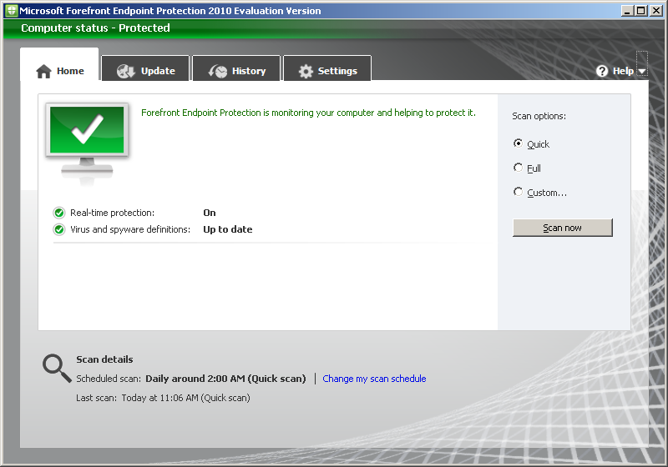Select the Quick scan radio option
Screen dimensions: 668x467
click(519, 143)
